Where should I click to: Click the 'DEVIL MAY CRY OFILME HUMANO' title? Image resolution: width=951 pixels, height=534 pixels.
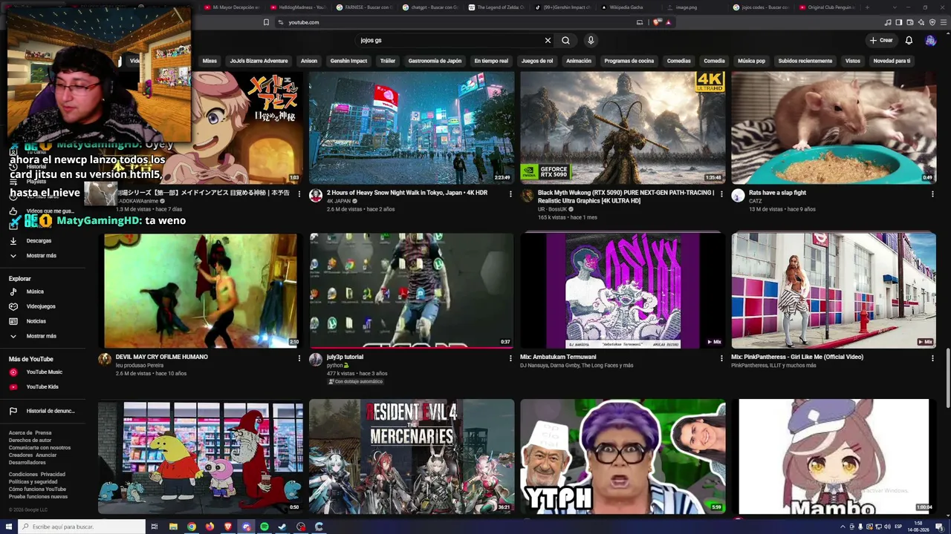point(161,357)
